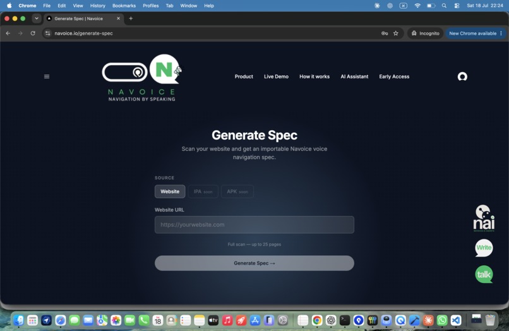
Task: Open the user profile icon
Action: tap(462, 76)
